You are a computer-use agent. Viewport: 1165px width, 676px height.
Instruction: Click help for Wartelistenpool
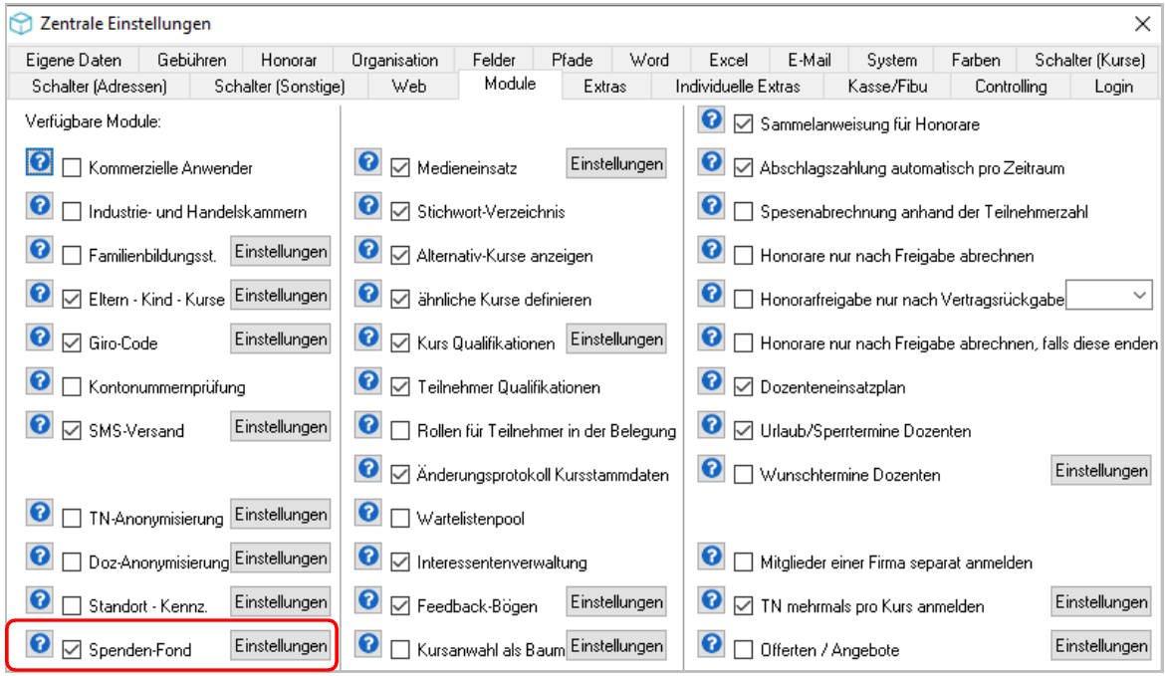(x=367, y=513)
